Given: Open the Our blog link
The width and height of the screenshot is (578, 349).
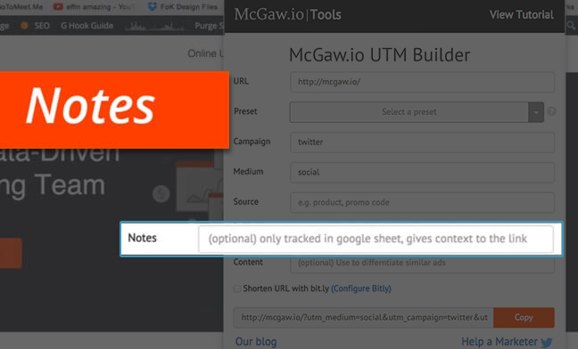Looking at the screenshot, I should coord(256,342).
